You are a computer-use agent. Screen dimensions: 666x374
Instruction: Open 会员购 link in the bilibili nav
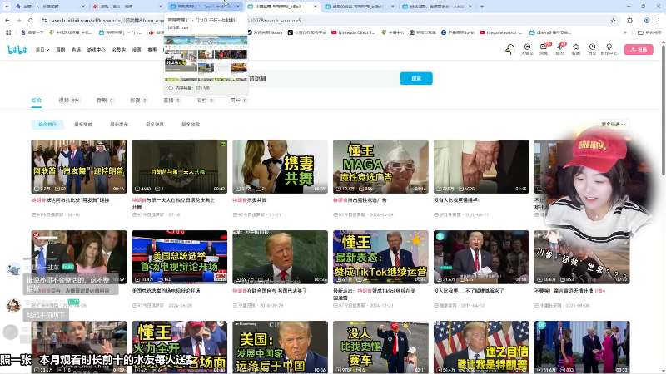[118, 50]
